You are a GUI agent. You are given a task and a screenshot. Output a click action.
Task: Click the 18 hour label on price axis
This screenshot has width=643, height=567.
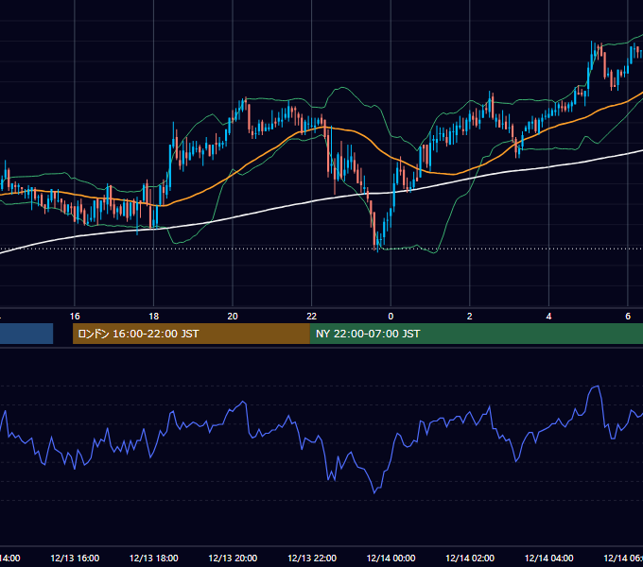click(153, 317)
